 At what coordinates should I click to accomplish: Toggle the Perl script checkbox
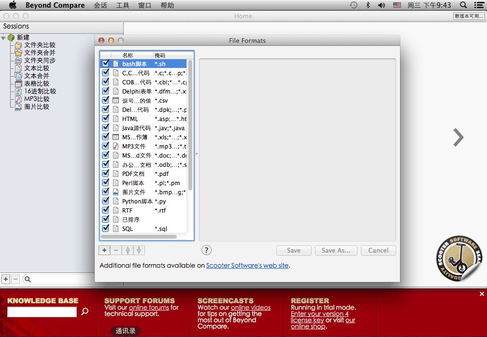point(106,182)
